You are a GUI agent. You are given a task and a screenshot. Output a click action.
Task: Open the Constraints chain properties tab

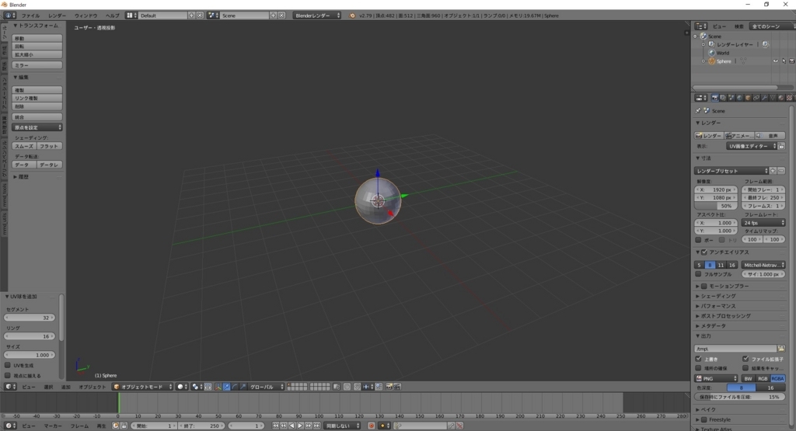756,97
